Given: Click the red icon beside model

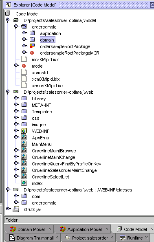Looking at the screenshot, I should pyautogui.click(x=24, y=66).
